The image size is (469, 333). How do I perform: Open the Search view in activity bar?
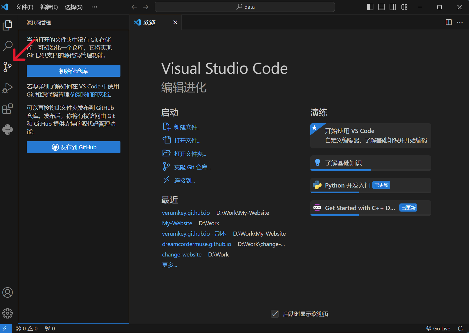click(x=8, y=46)
